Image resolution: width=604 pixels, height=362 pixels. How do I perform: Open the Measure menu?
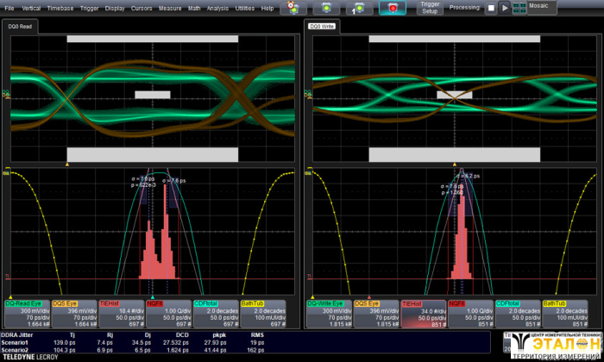tap(170, 8)
